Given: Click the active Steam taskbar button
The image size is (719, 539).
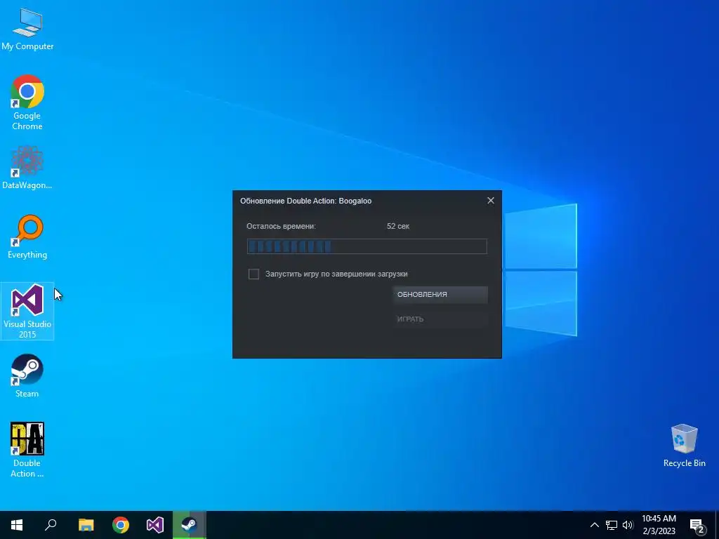Looking at the screenshot, I should pyautogui.click(x=190, y=525).
